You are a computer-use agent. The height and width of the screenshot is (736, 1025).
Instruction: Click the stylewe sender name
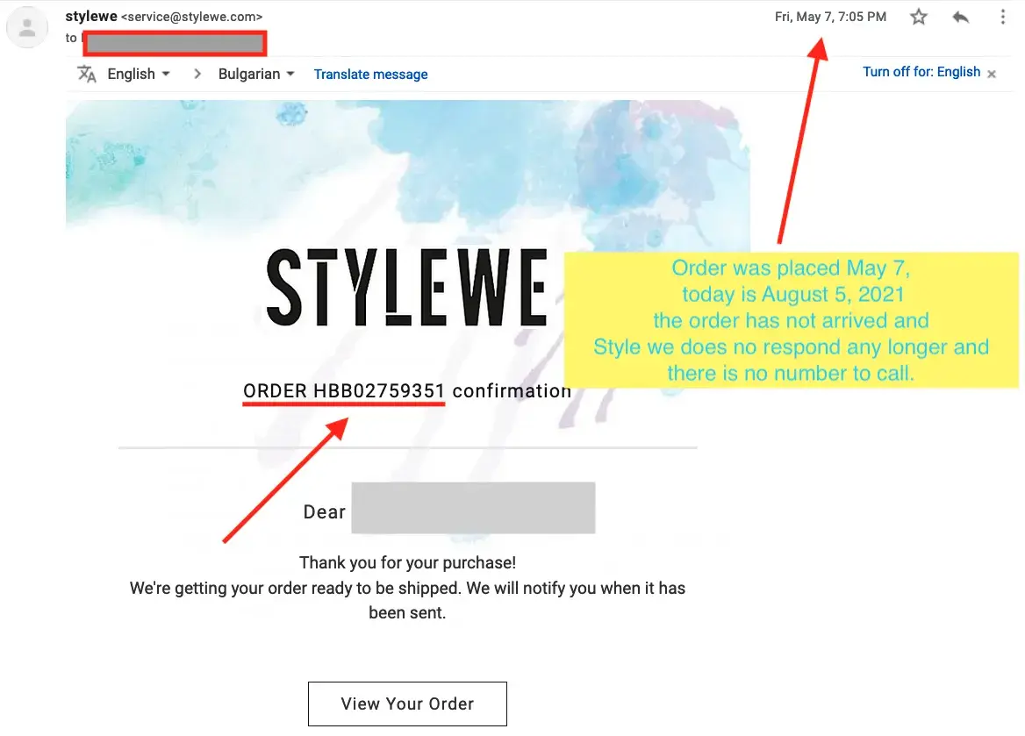point(91,17)
